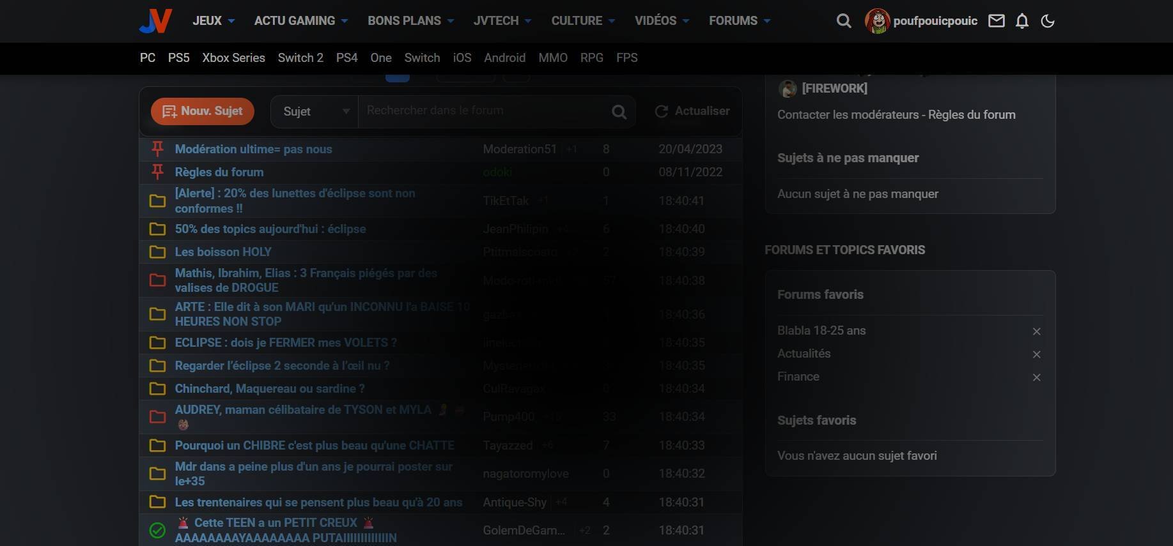Viewport: 1173px width, 546px height.
Task: Focus the Rechercher dans le forum field
Action: (x=483, y=111)
